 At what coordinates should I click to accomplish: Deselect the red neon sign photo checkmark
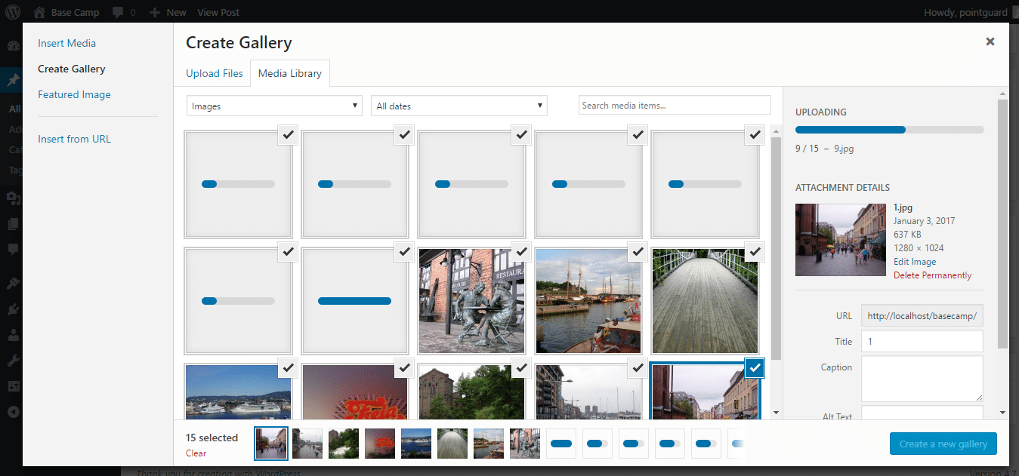pos(404,367)
